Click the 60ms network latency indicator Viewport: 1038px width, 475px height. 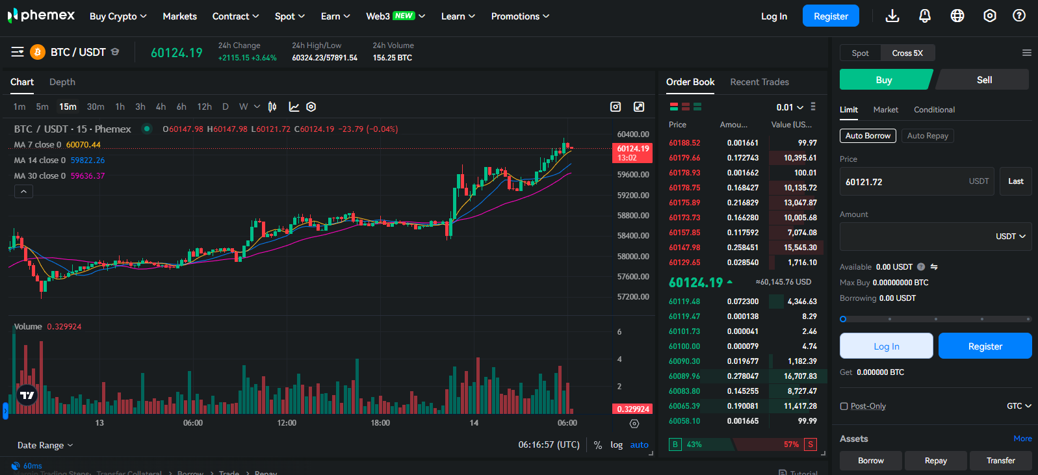pyautogui.click(x=27, y=466)
